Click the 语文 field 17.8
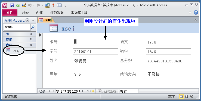This screenshot has width=201, height=101. coord(169,42)
